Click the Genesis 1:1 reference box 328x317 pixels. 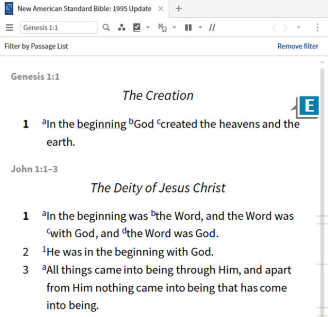click(59, 27)
